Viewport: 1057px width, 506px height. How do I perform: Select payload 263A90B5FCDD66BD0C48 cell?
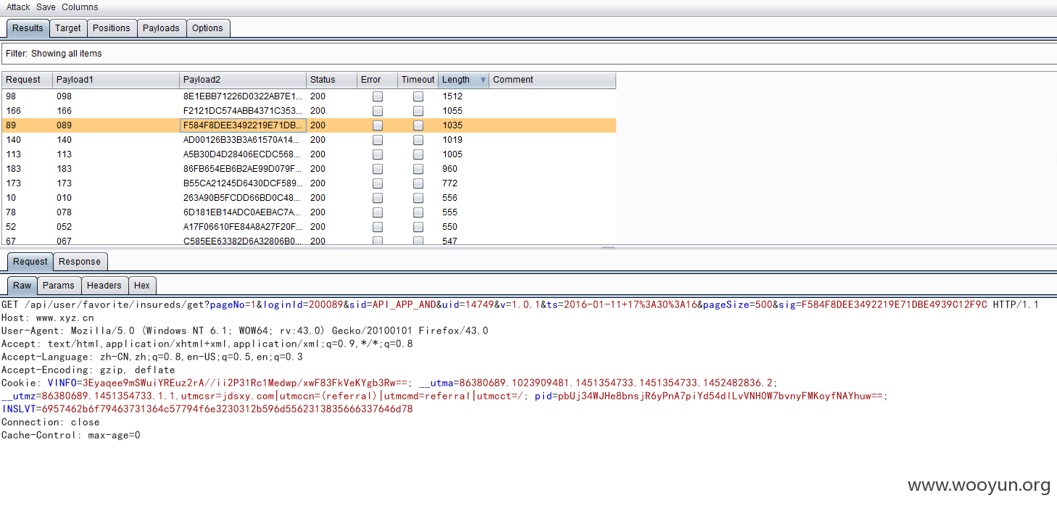(x=243, y=198)
